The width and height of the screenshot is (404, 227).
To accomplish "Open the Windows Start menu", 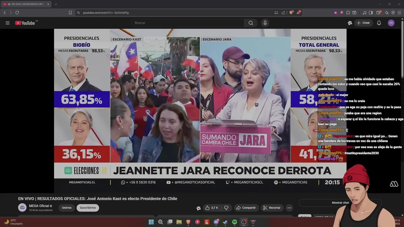I will (151, 222).
